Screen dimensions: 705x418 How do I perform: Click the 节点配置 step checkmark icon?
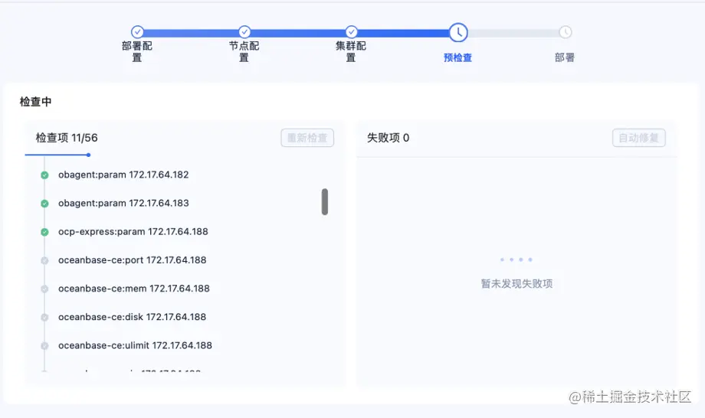pyautogui.click(x=244, y=32)
